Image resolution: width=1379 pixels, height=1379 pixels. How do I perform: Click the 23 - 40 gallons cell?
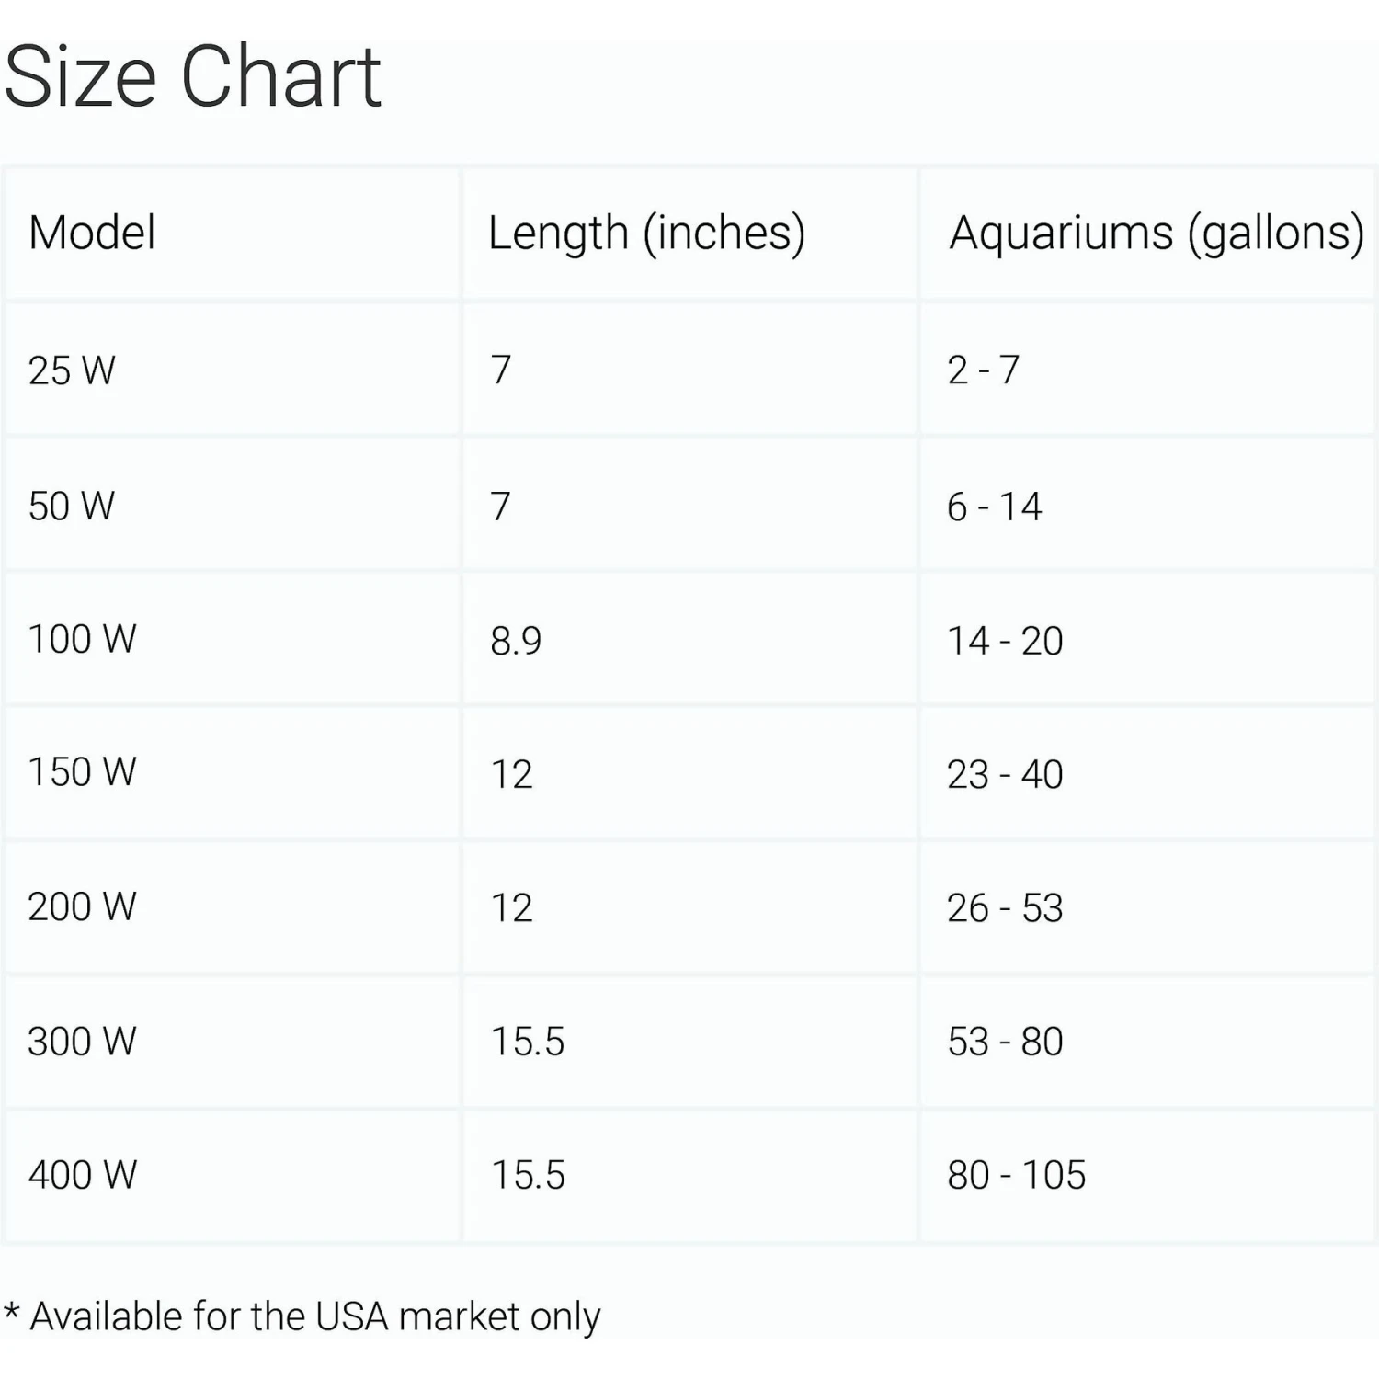coord(1005,774)
